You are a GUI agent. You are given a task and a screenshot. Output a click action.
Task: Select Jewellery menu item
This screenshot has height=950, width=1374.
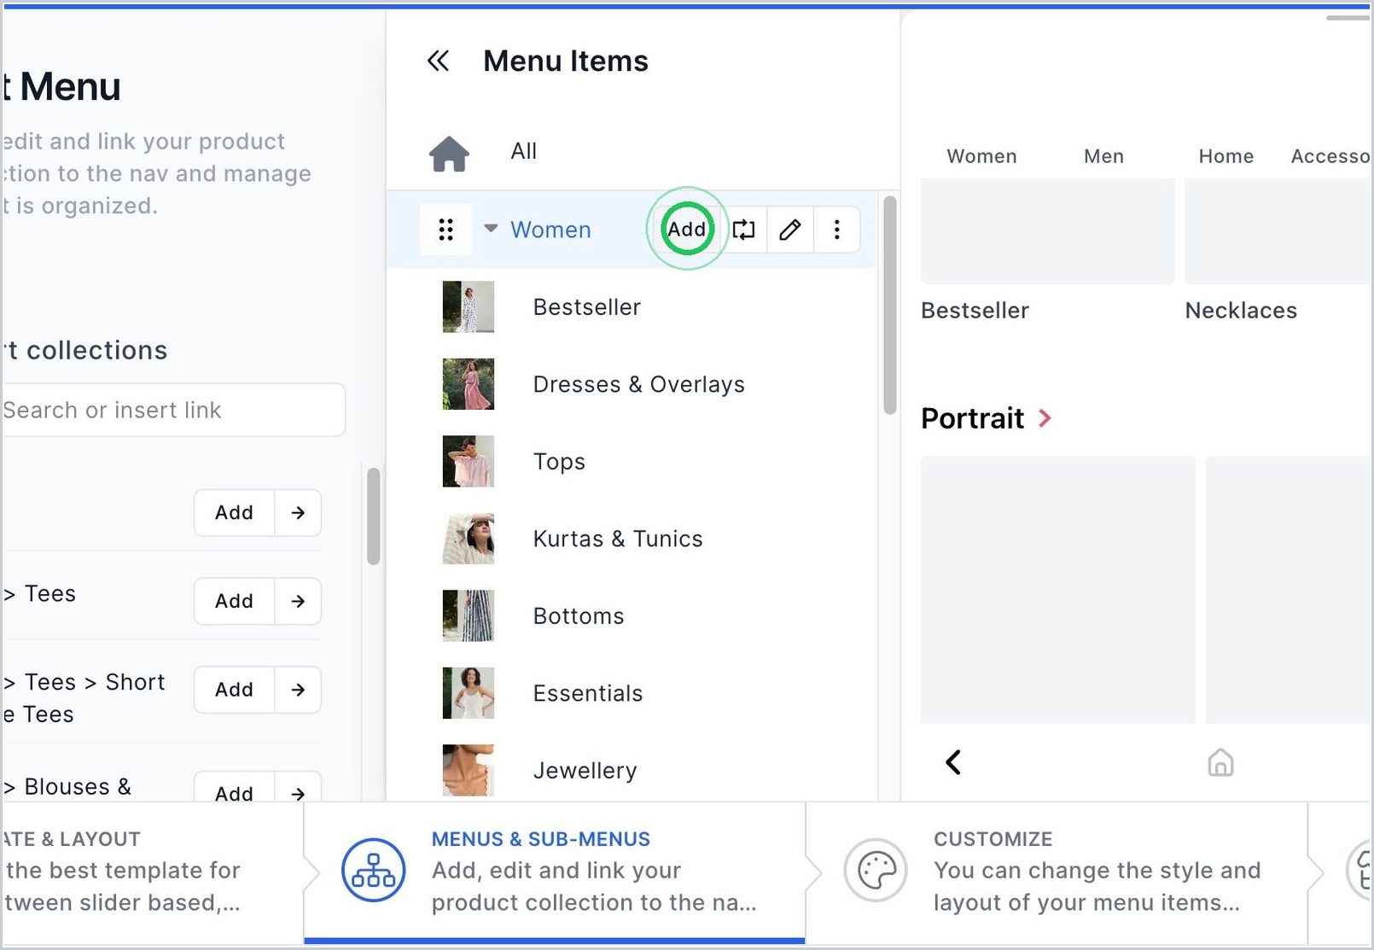[x=585, y=771]
